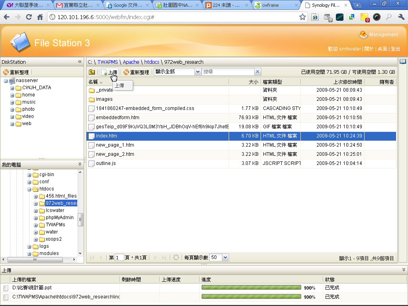Click the 桌面 desktop link
The image size is (408, 306).
click(382, 49)
